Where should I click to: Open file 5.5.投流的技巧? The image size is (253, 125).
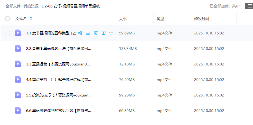[x=59, y=95]
